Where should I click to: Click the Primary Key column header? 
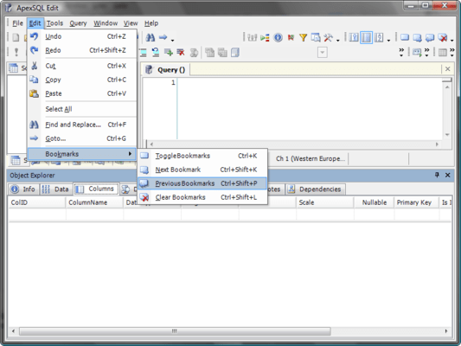(416, 202)
